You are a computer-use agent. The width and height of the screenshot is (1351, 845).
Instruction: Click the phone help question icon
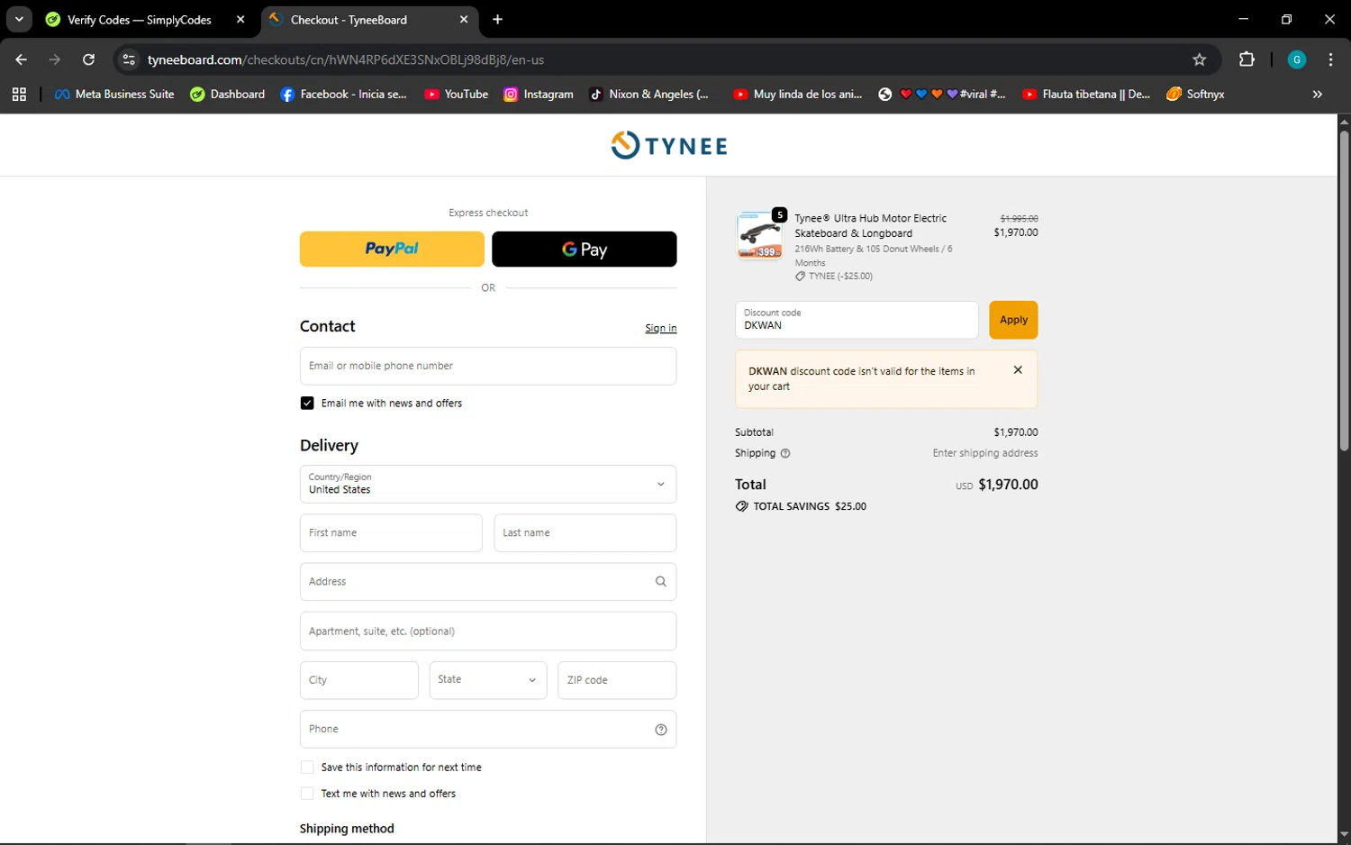[660, 730]
